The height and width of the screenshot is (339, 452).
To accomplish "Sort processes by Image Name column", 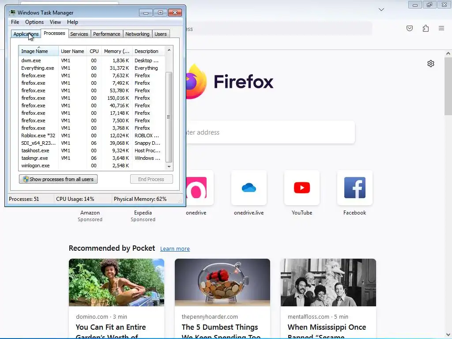I will tap(39, 51).
